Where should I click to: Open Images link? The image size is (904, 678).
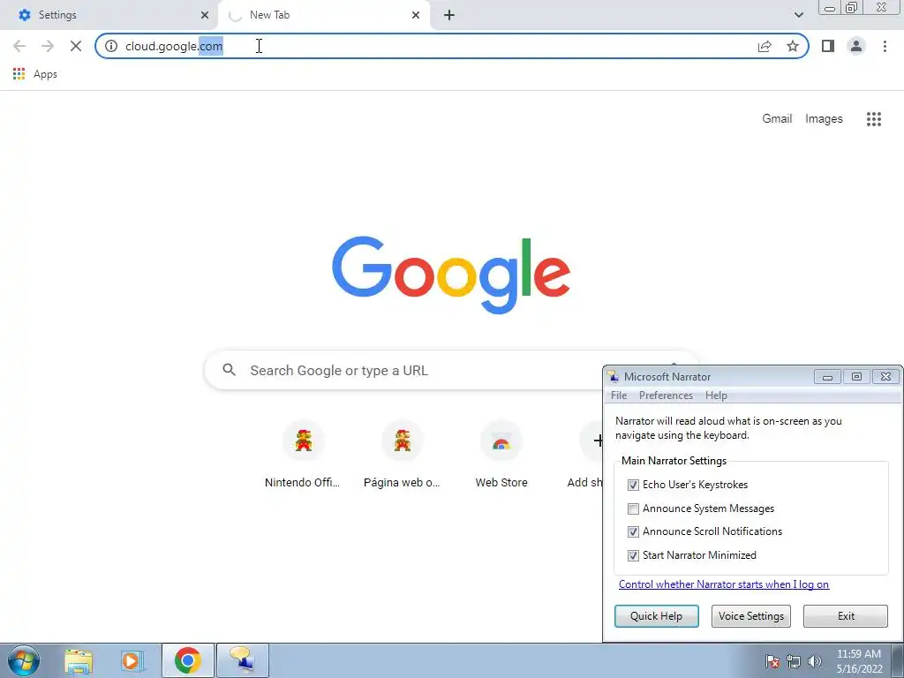[824, 119]
